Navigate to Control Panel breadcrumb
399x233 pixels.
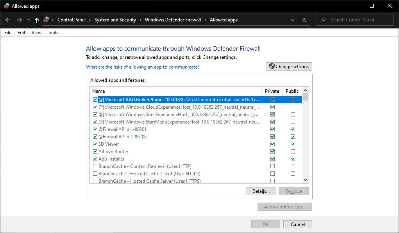(x=72, y=20)
